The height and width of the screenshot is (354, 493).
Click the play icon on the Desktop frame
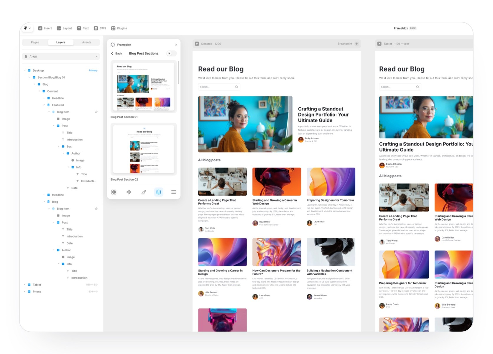pos(197,43)
